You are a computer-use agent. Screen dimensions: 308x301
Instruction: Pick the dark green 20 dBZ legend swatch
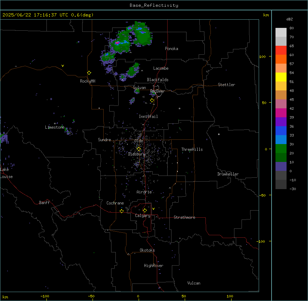pos(281,158)
